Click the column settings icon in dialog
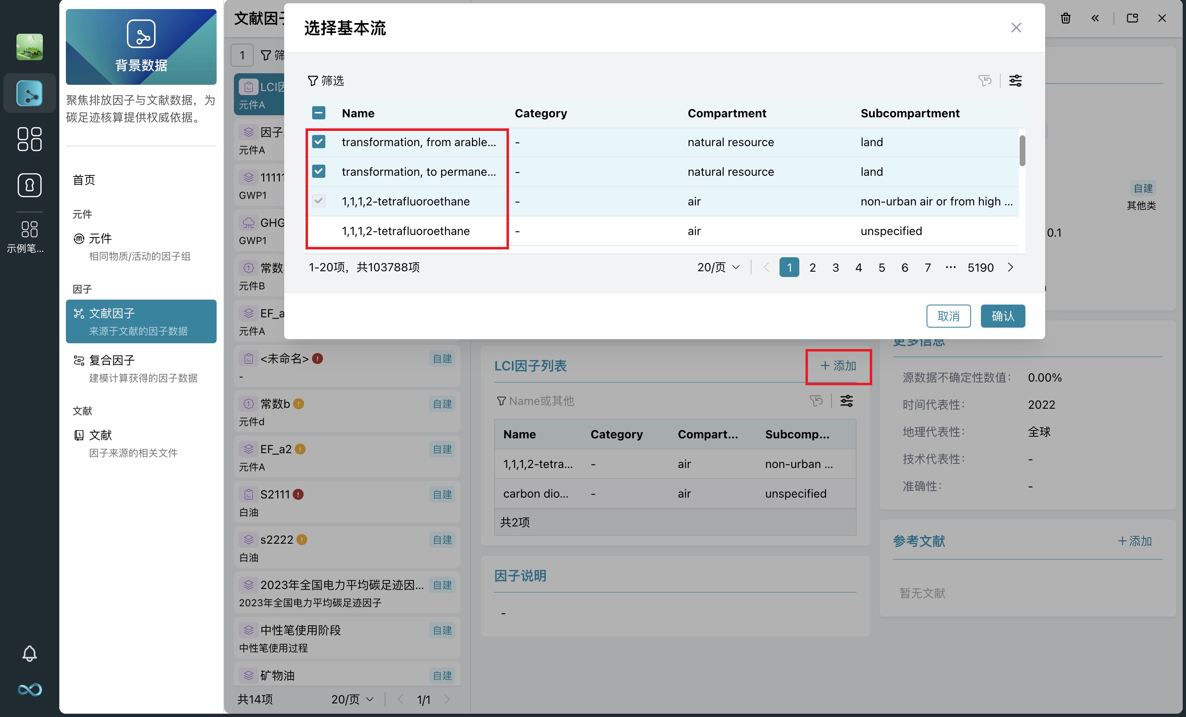Viewport: 1186px width, 717px height. (1015, 80)
